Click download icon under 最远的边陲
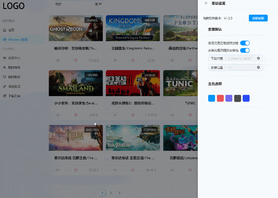 click(172, 60)
